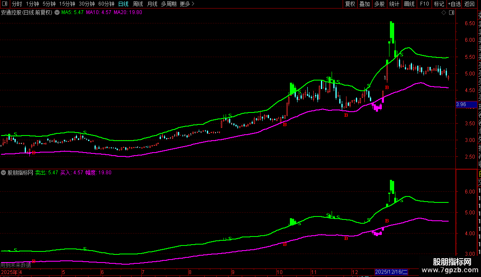Click month 9 on the time axis
The image size is (481, 277).
pos(233,272)
